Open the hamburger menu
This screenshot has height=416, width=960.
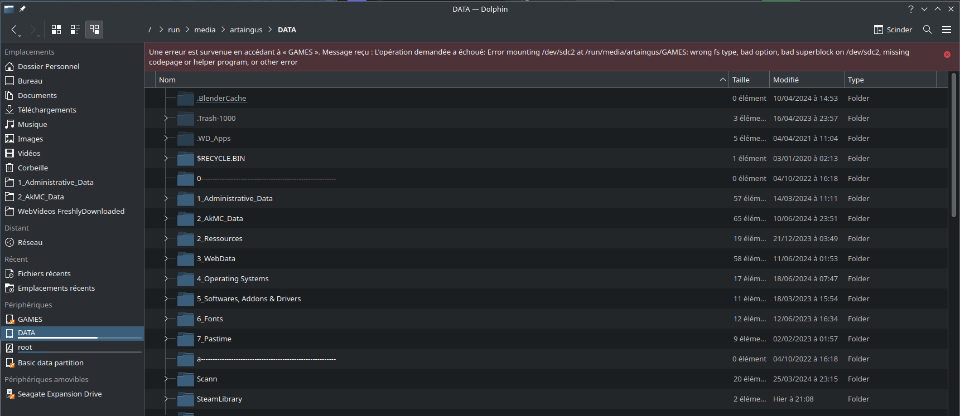tap(947, 30)
